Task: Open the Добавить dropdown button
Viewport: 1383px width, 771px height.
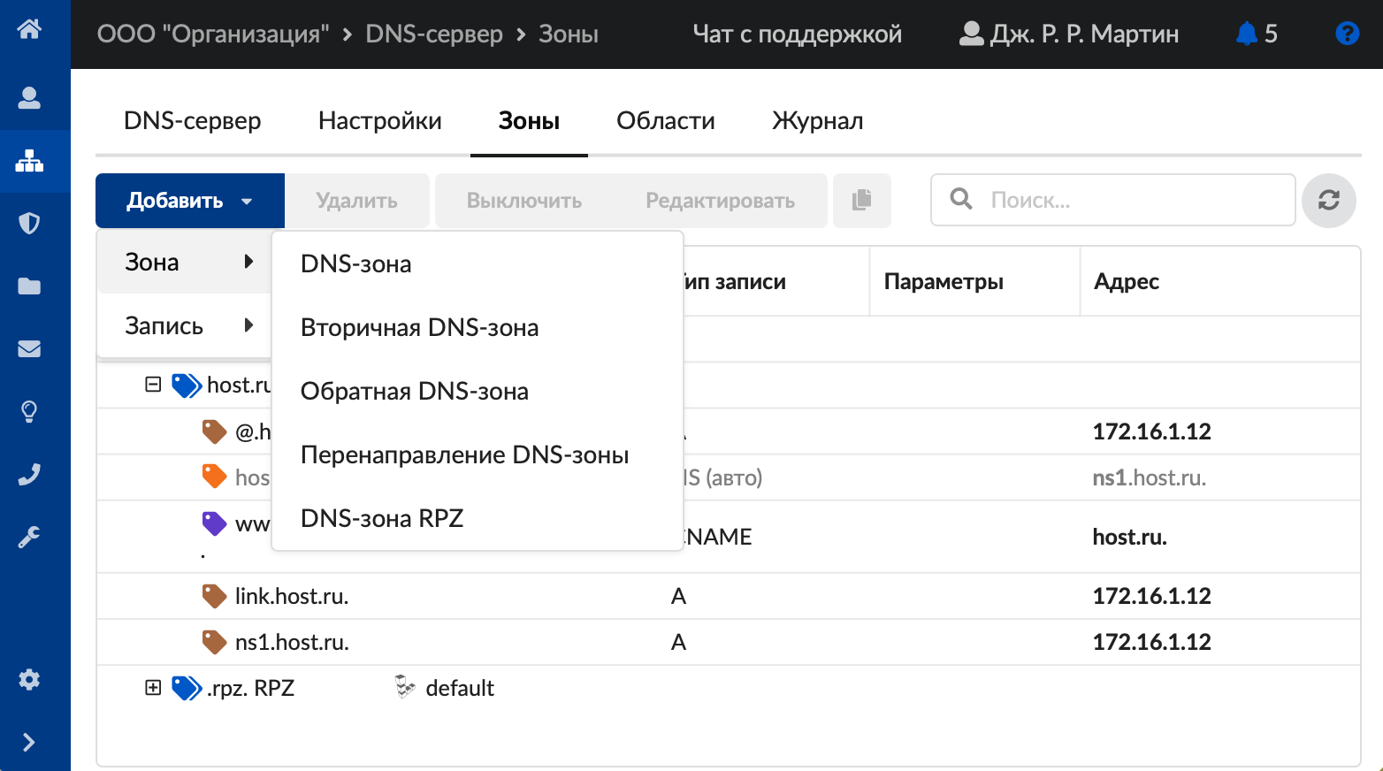Action: point(189,201)
